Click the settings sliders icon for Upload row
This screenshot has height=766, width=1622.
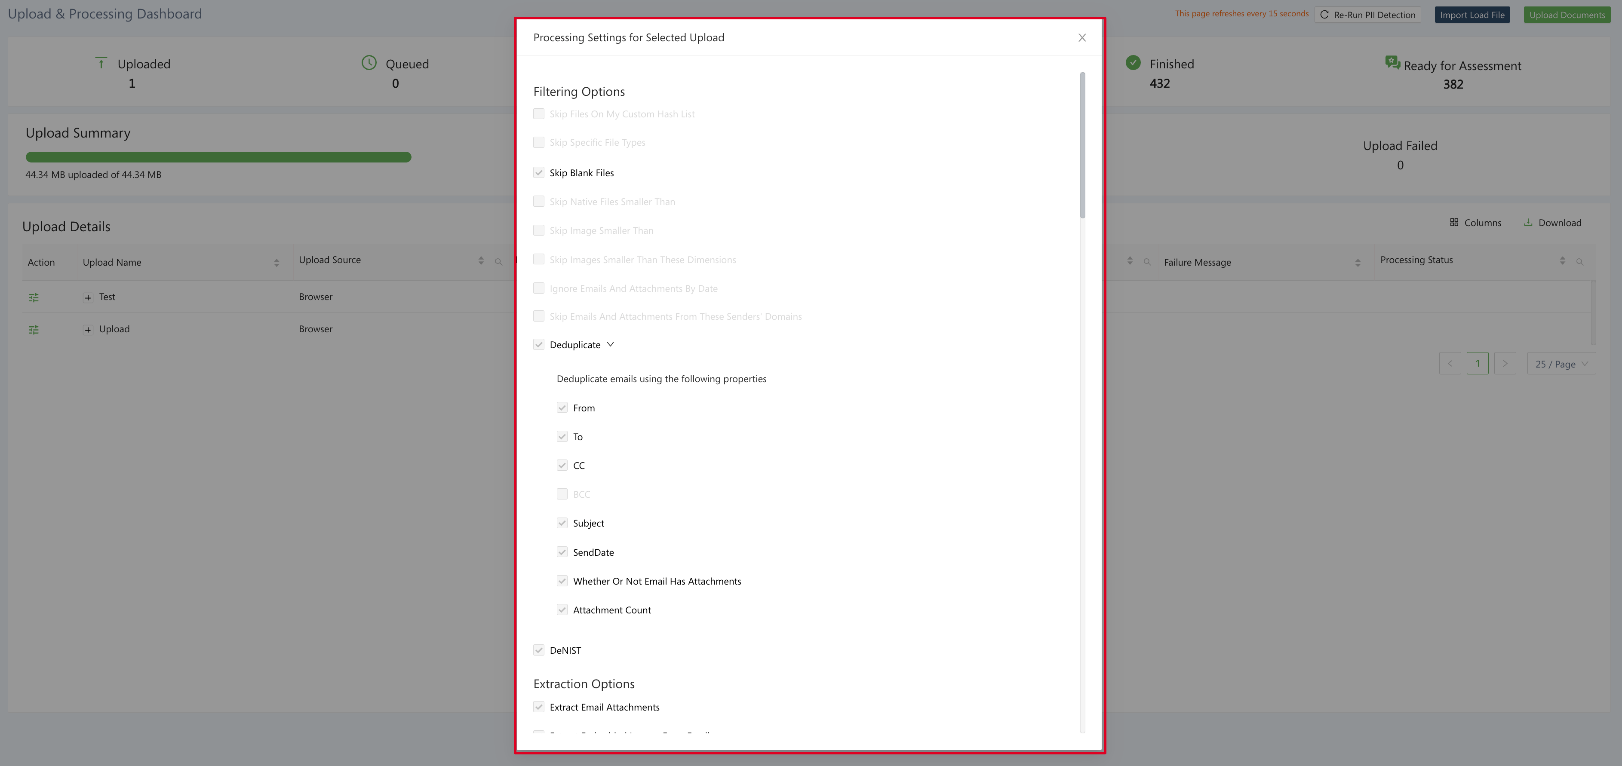[x=34, y=330]
